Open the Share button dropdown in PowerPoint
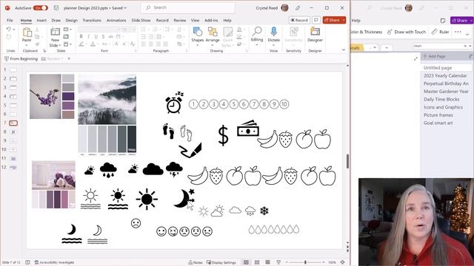This screenshot has height=266, width=474. tap(344, 20)
